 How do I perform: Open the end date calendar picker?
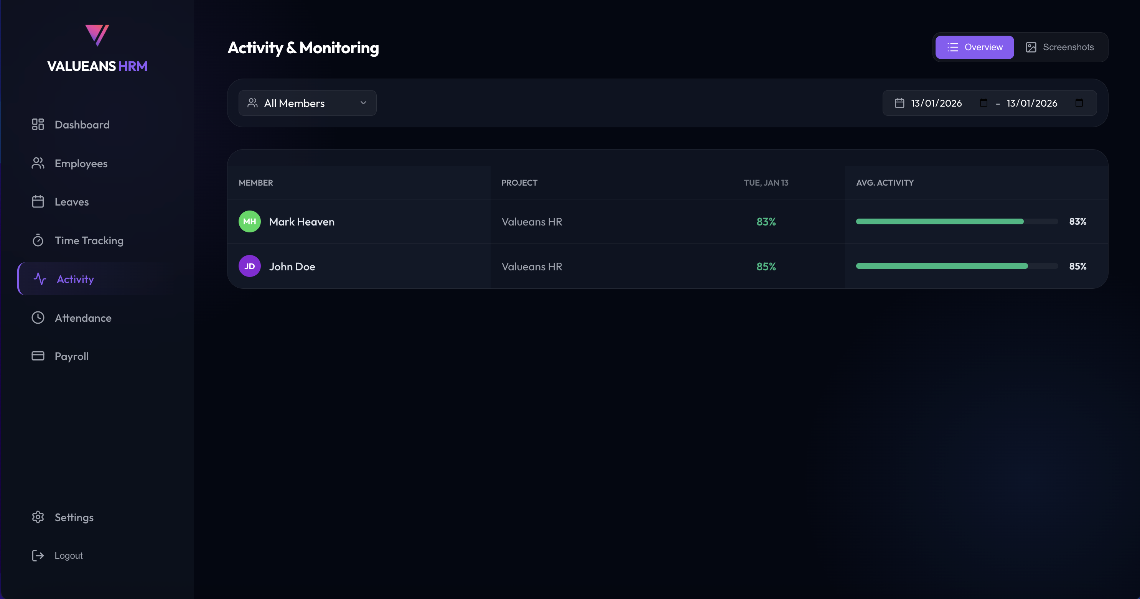click(x=1079, y=103)
